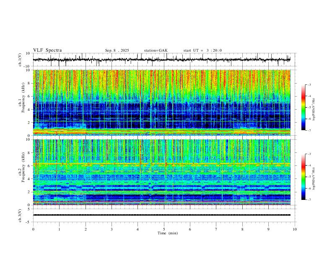
Task: Click the "6" kHz tick on ch.2 axis
Action: coord(29,165)
